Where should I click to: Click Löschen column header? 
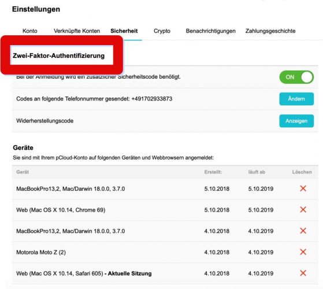coord(302,172)
